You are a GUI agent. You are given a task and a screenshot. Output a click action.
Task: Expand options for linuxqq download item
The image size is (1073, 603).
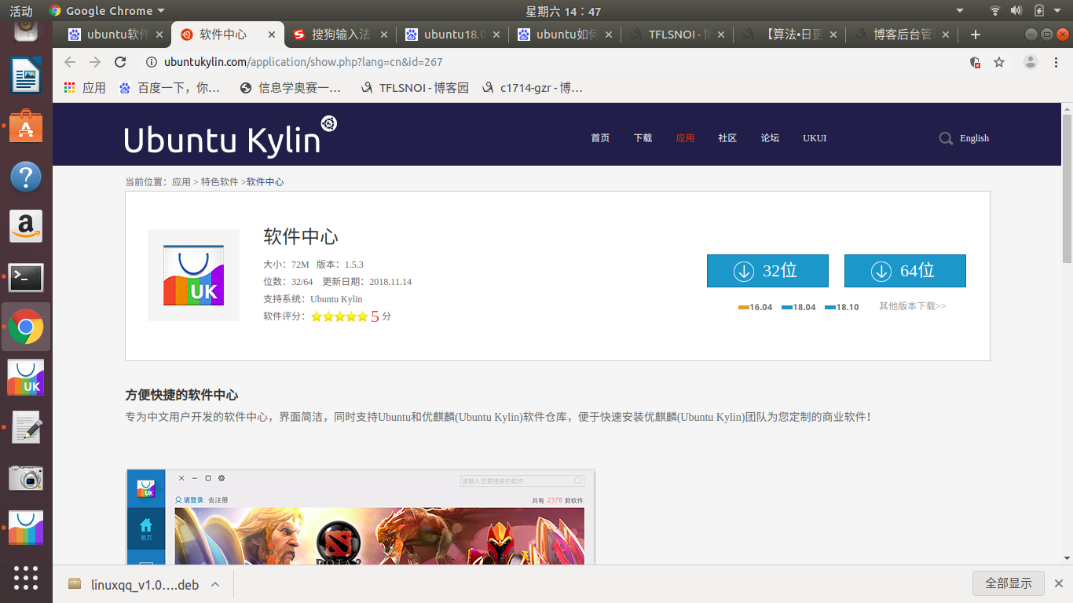pos(215,584)
